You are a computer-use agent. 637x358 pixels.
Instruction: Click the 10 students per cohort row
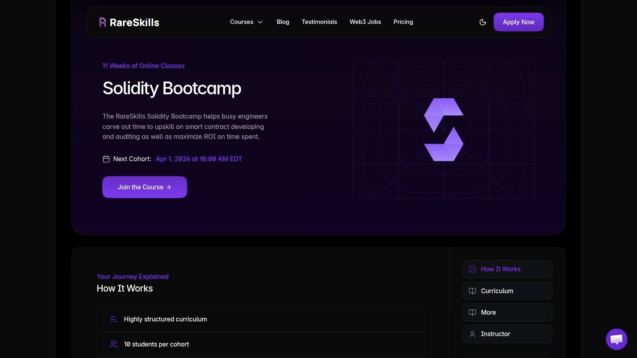(260, 344)
